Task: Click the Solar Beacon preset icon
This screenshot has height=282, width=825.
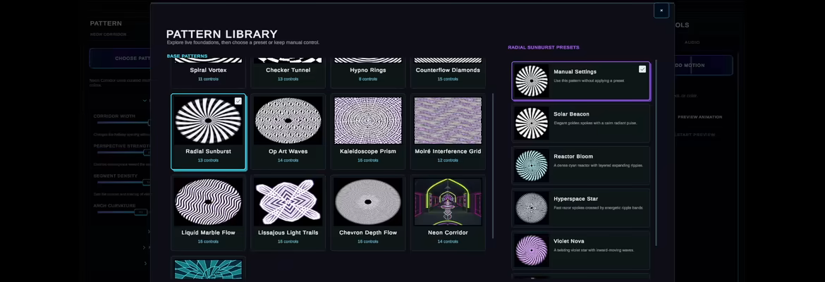Action: click(532, 123)
